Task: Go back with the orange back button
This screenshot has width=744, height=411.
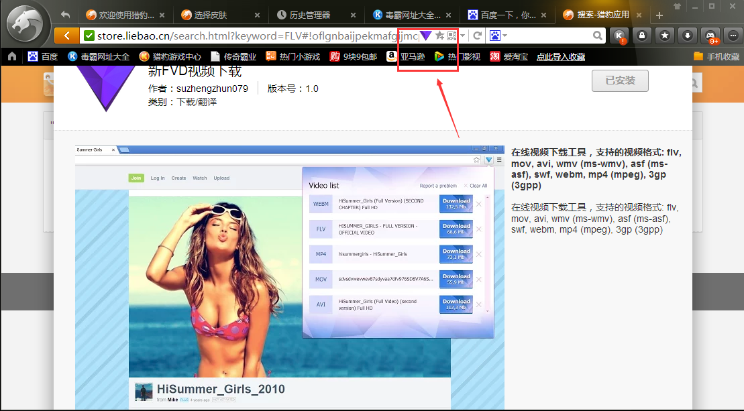Action: coord(66,36)
